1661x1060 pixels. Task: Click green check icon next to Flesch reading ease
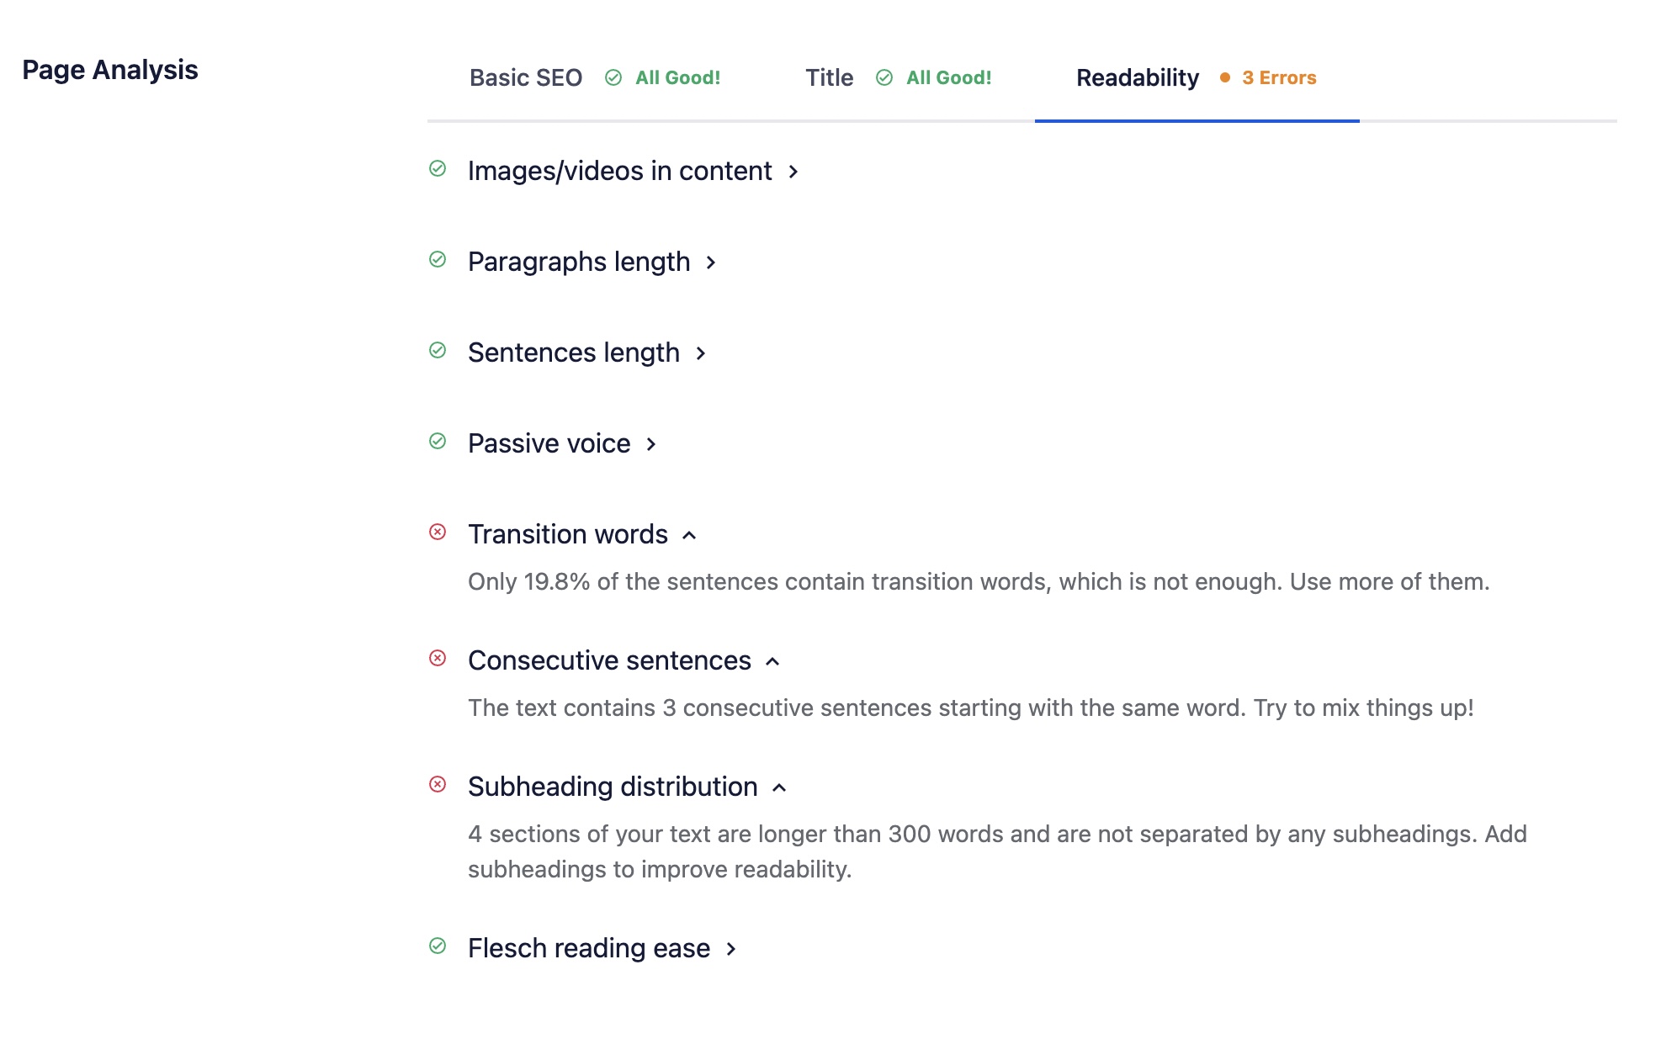pos(438,946)
